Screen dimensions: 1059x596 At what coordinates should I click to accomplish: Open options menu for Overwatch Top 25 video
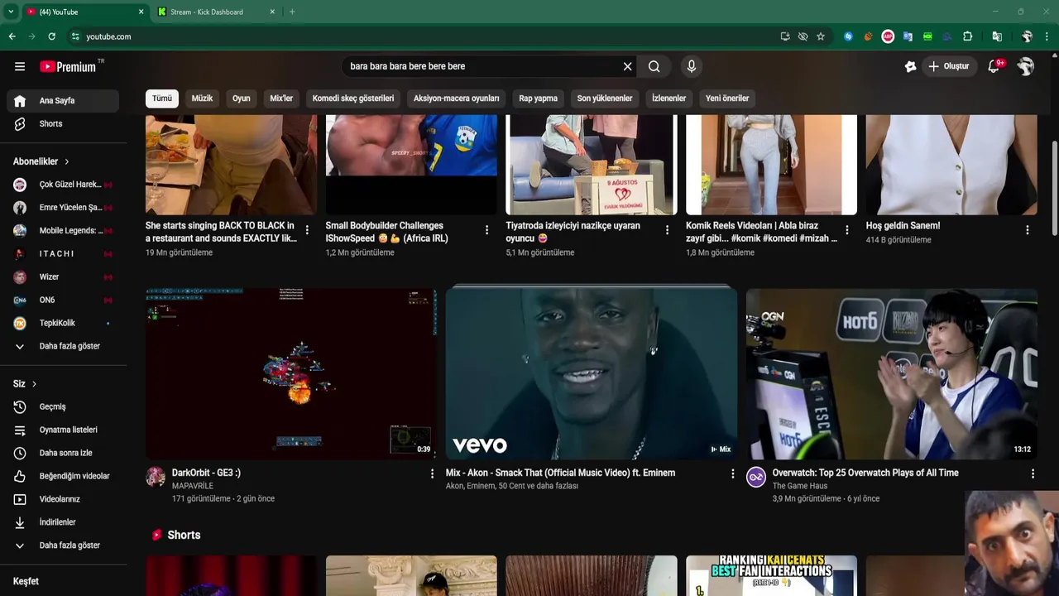1033,474
